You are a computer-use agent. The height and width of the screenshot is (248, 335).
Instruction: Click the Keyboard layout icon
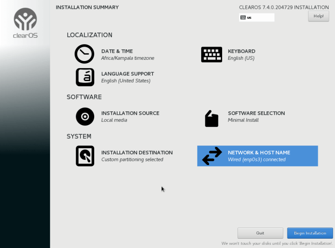[211, 55]
